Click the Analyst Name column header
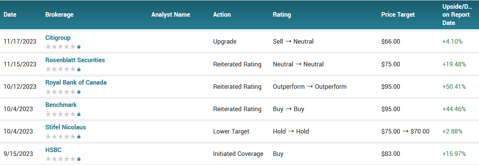 point(171,14)
